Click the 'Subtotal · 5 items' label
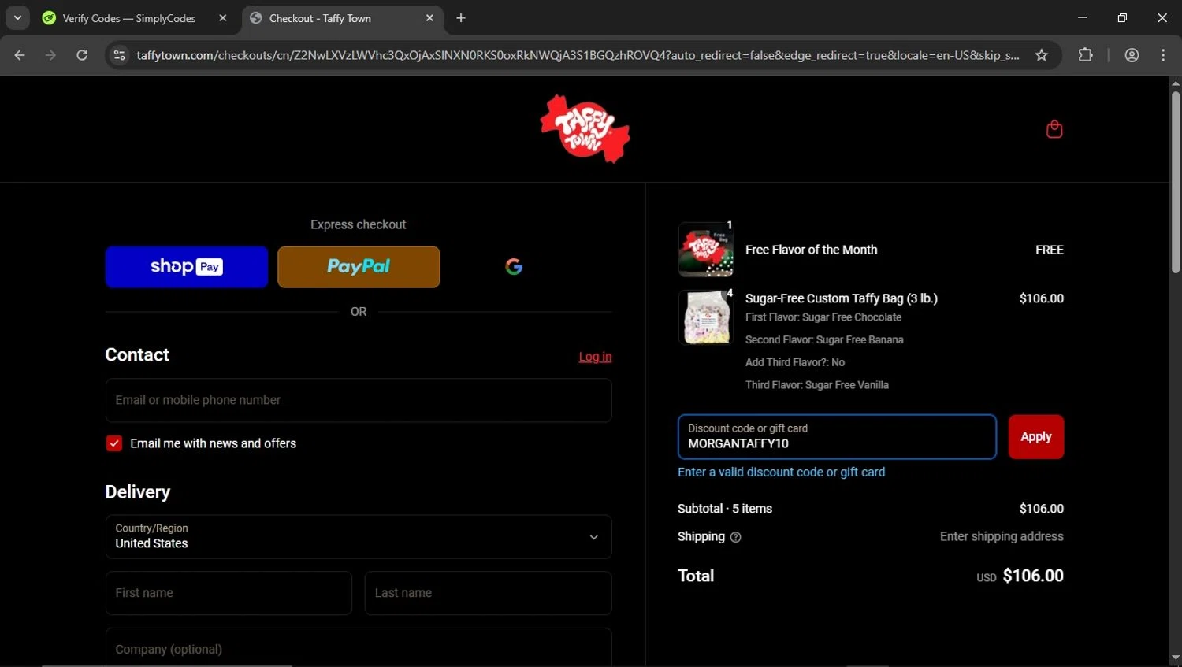Viewport: 1182px width, 667px height. [x=725, y=509]
